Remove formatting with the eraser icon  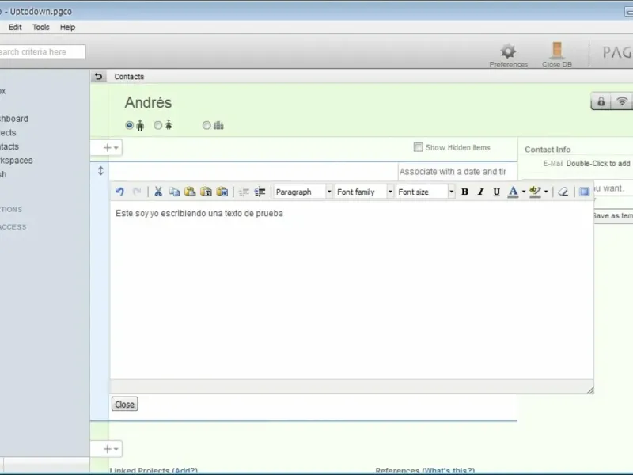[x=563, y=192]
